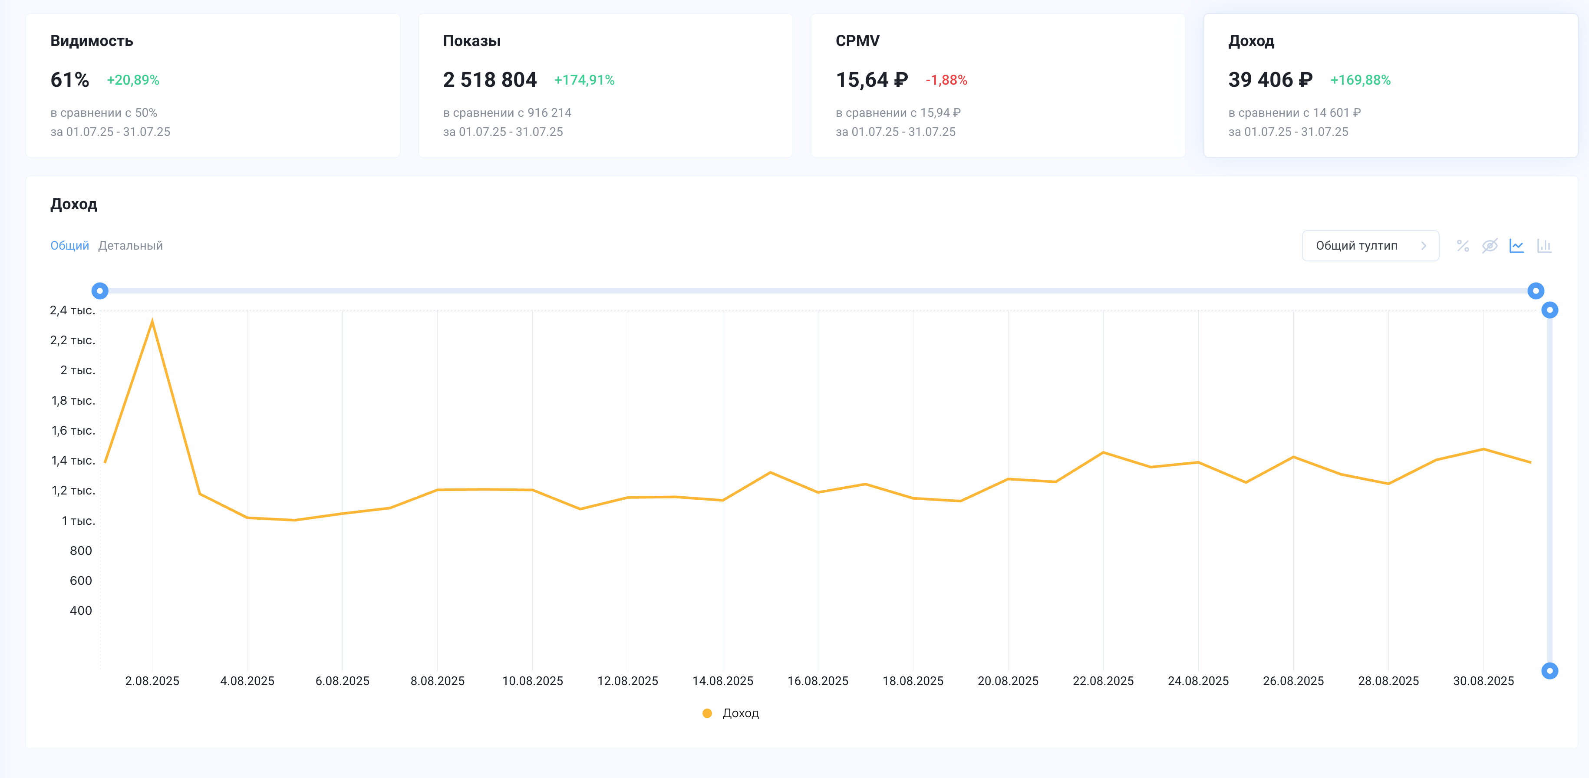Click right handle of horizontal range slider
1589x778 pixels.
coord(1535,290)
